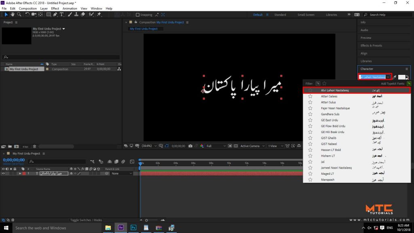Select the Pen tool

coord(55,15)
